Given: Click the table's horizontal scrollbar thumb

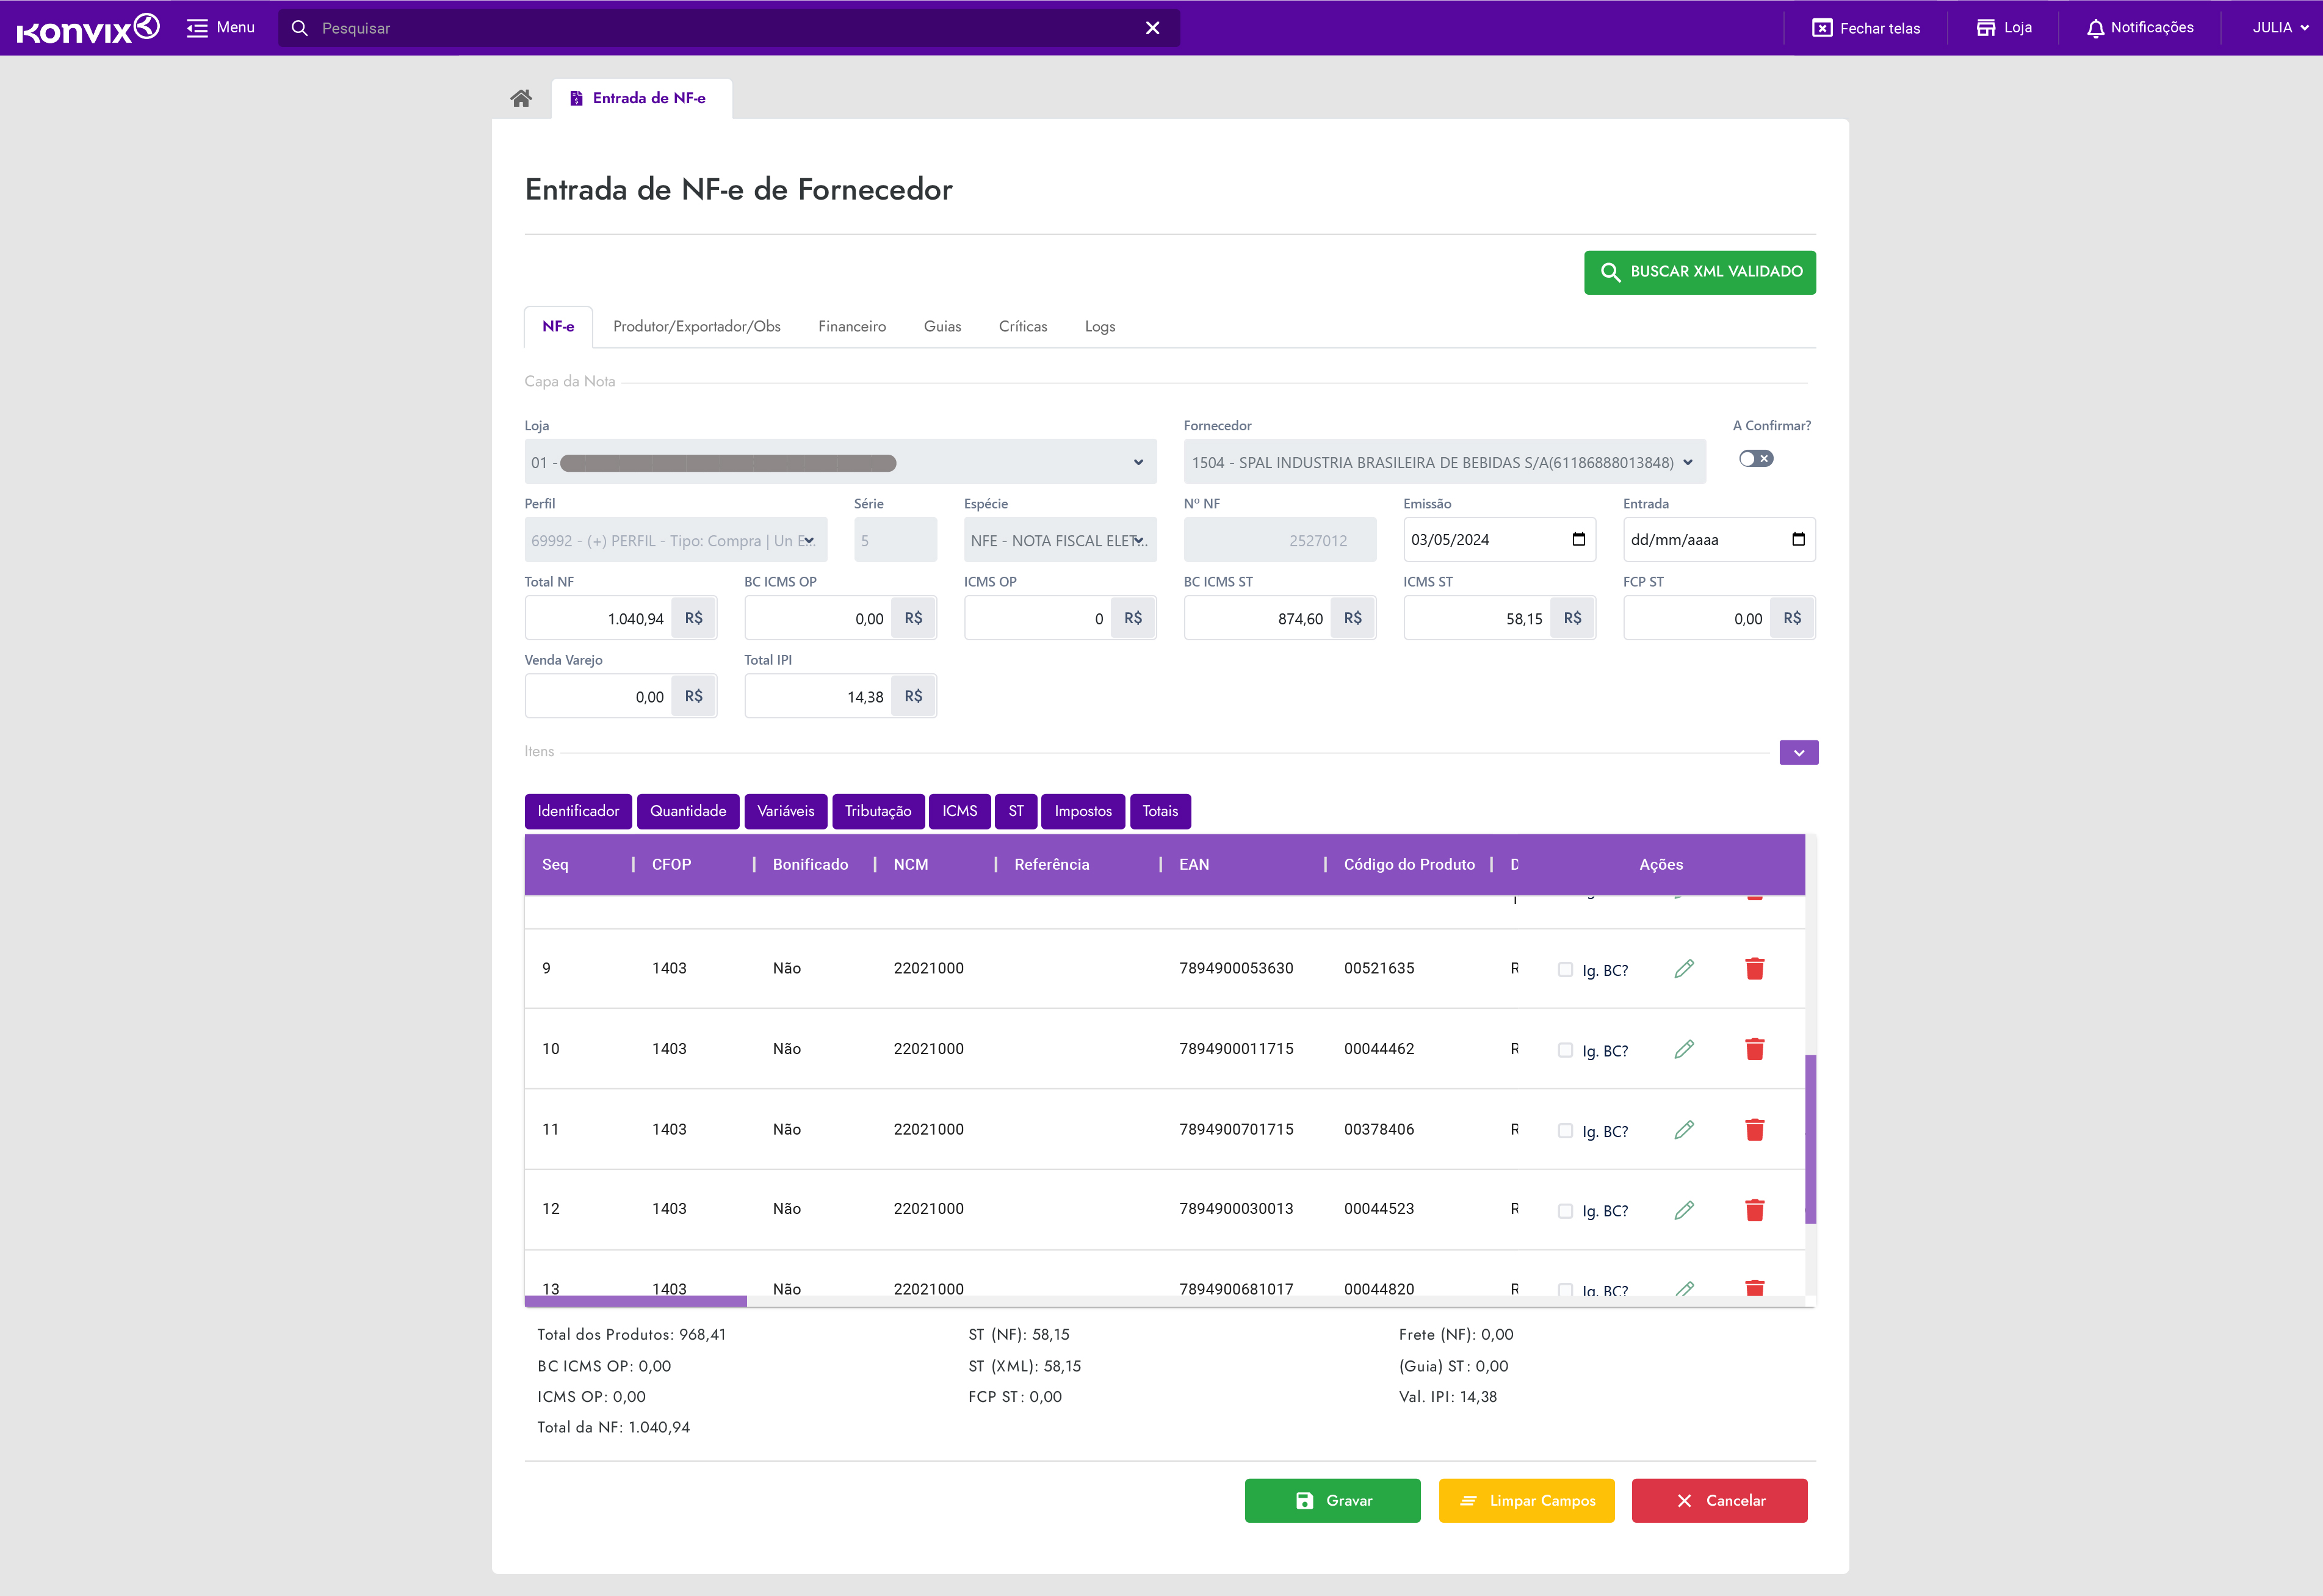Looking at the screenshot, I should coord(635,1301).
